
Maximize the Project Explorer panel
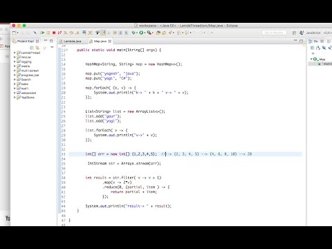click(51, 41)
